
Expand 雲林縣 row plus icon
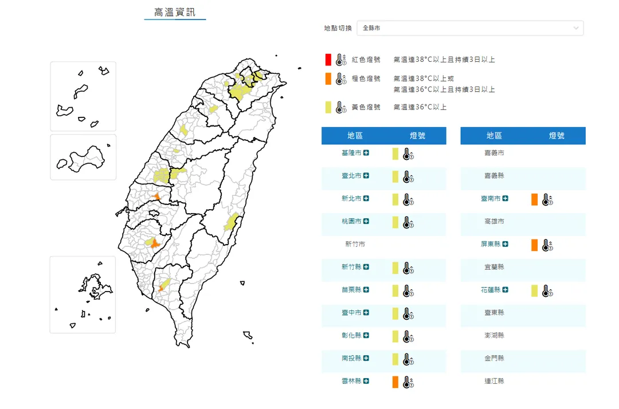tap(366, 381)
